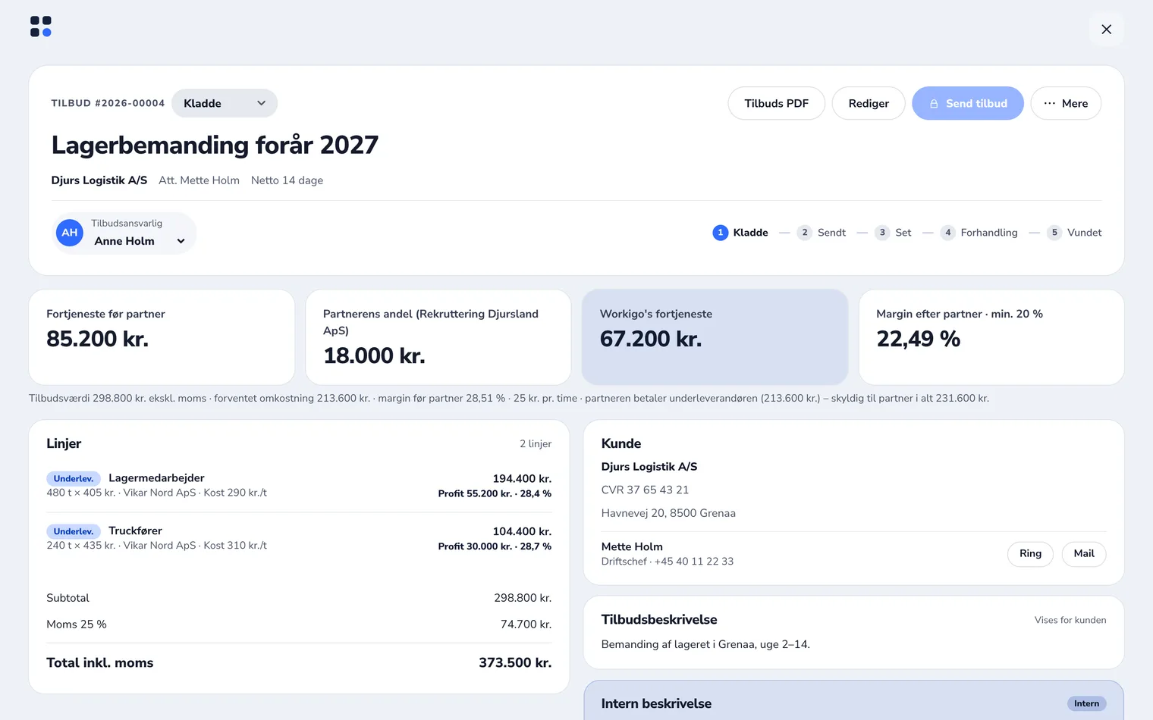This screenshot has height=720, width=1153.
Task: Click the address Havnevej 20, 8500 Grenaa
Action: click(668, 513)
